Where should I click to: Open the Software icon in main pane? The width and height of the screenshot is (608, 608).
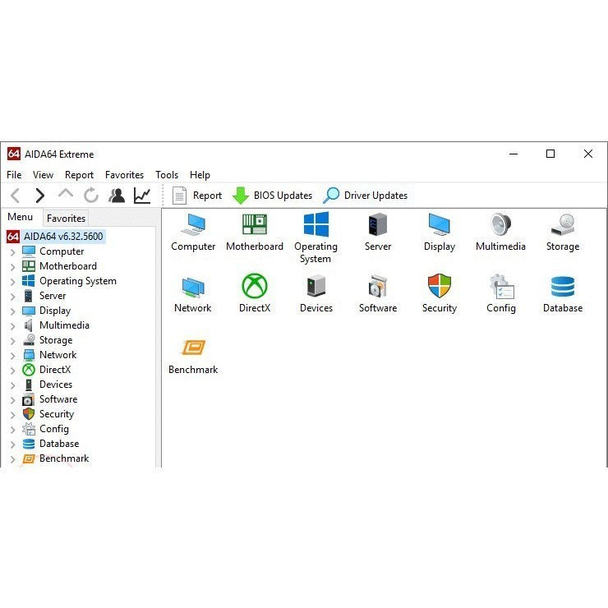click(378, 286)
